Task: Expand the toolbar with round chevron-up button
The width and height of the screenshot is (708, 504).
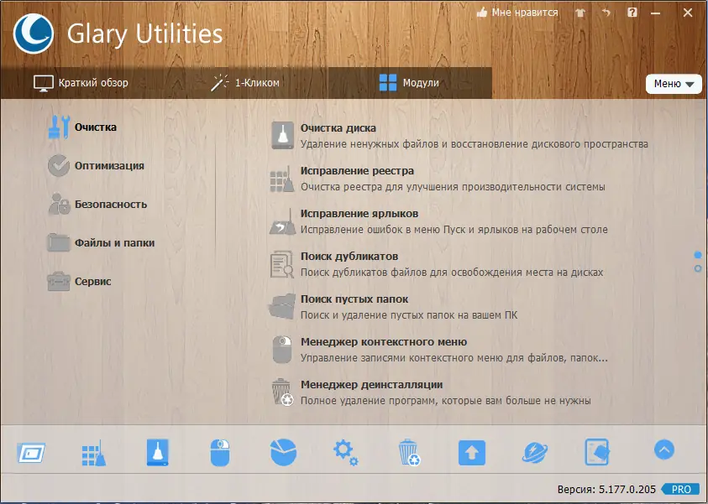Action: 664,449
